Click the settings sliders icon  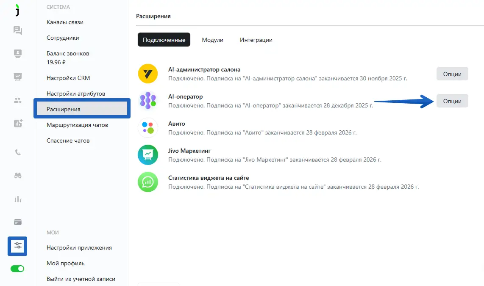(17, 246)
